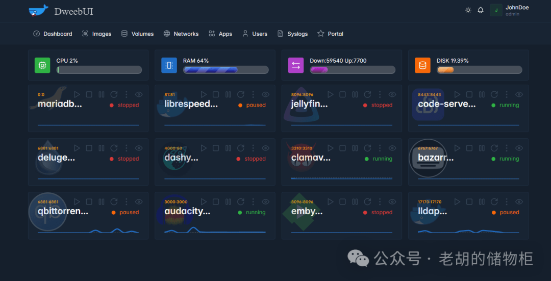Image resolution: width=551 pixels, height=281 pixels.
Task: Click the network Down/Up progress bar
Action: pos(353,69)
